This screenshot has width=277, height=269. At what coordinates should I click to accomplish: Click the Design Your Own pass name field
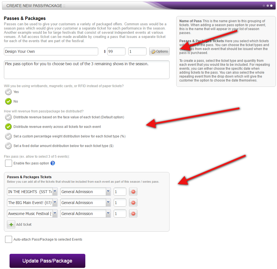tap(51, 51)
